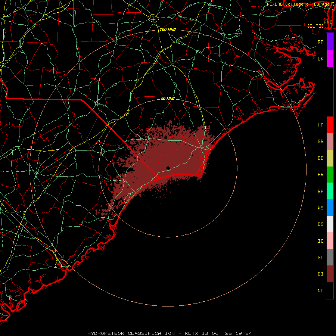Click the BD legend label
336x336 pixels.
pos(321,158)
